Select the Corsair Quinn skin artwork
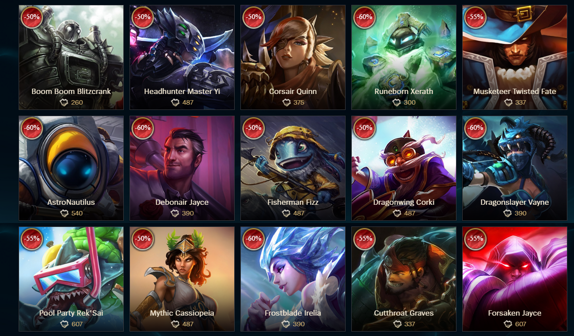The image size is (574, 336). point(293,57)
